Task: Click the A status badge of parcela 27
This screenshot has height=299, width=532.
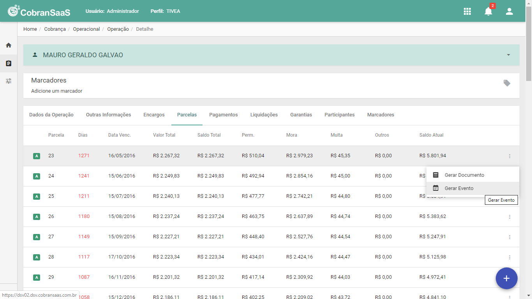Action: [x=37, y=237]
